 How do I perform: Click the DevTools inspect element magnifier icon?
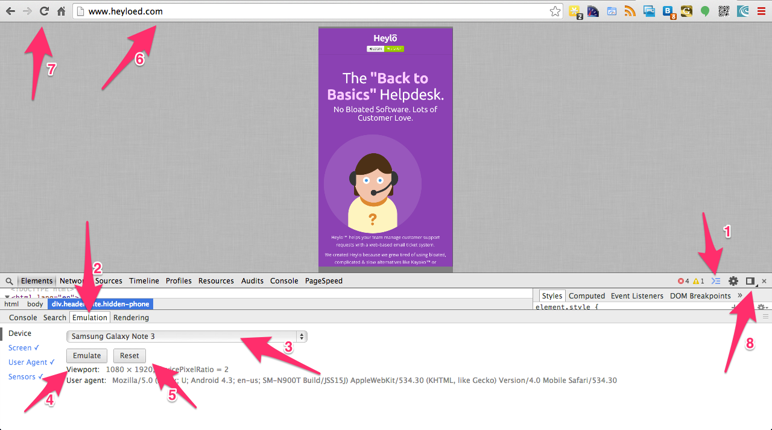click(x=9, y=281)
